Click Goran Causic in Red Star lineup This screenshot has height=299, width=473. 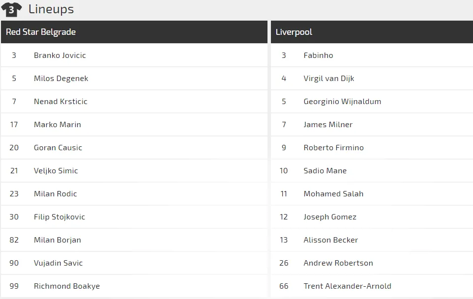(x=58, y=148)
